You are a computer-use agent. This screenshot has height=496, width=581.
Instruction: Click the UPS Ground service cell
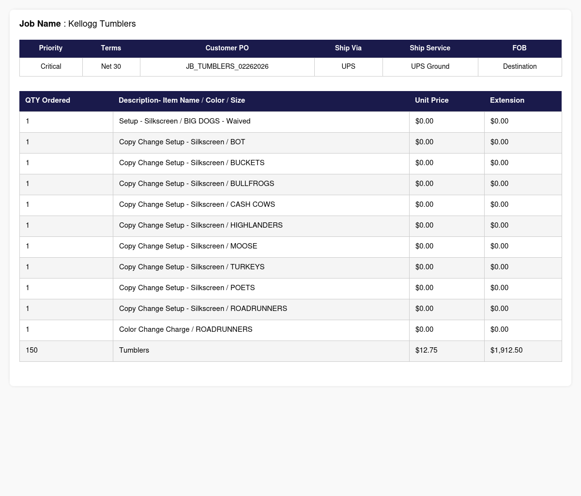pyautogui.click(x=430, y=67)
